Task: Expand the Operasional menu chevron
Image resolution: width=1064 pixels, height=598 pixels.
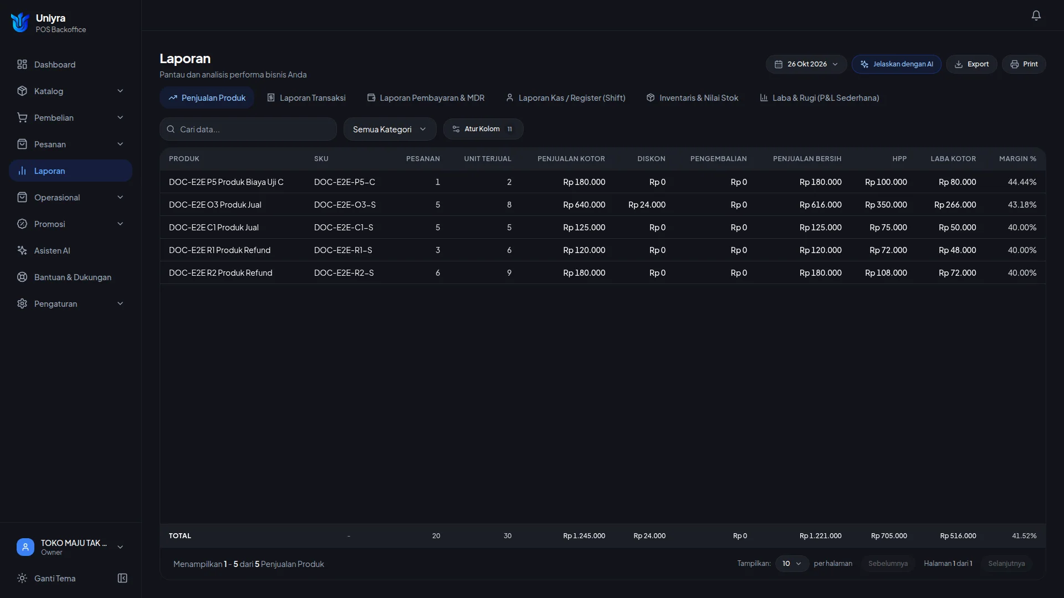Action: pos(120,198)
